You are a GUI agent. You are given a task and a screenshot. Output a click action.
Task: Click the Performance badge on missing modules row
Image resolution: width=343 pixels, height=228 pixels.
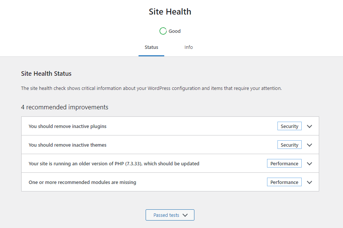point(284,182)
